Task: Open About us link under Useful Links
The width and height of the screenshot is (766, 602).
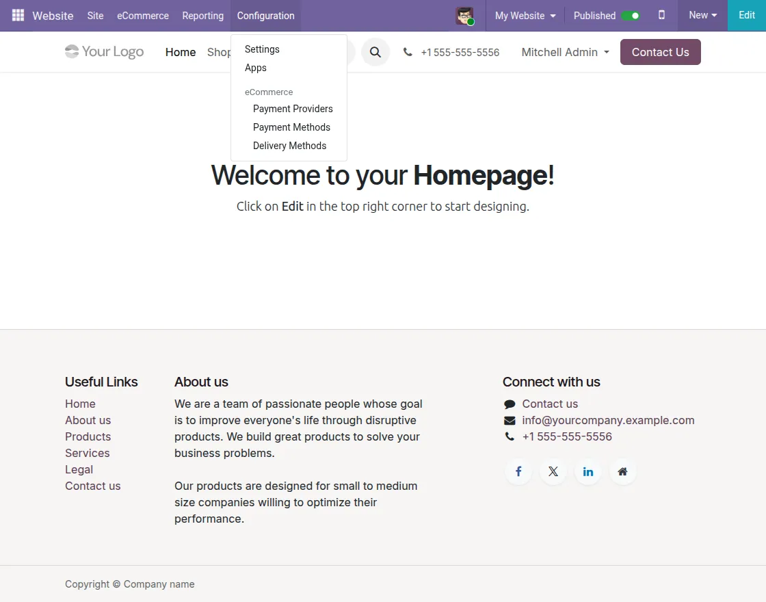Action: point(88,420)
